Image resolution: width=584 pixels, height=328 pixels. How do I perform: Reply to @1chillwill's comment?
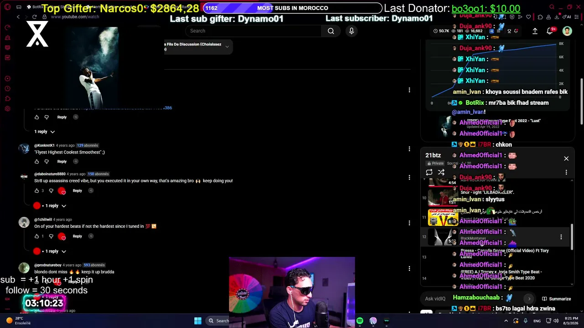[x=78, y=236]
